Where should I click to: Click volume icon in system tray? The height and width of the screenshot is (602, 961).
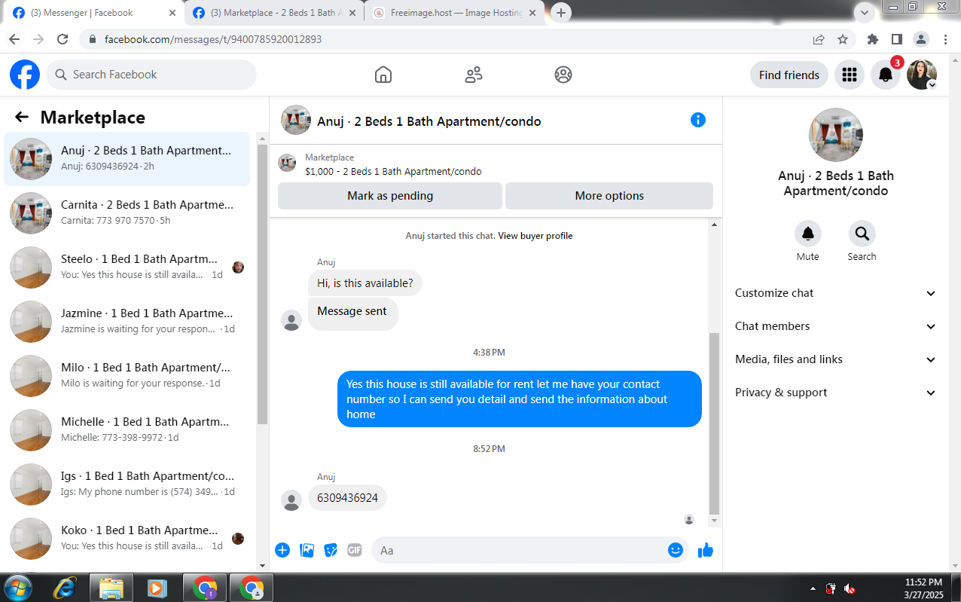click(x=850, y=588)
